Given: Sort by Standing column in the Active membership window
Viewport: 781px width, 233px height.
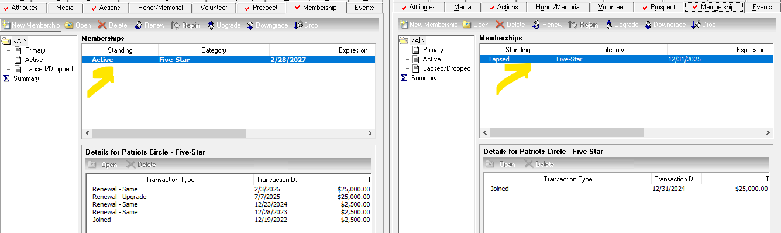Looking at the screenshot, I should [x=120, y=50].
